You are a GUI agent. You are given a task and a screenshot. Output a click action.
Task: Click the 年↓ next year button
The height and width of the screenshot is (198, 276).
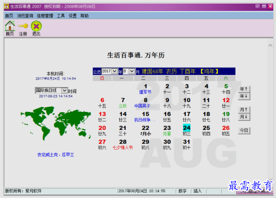tap(244, 96)
